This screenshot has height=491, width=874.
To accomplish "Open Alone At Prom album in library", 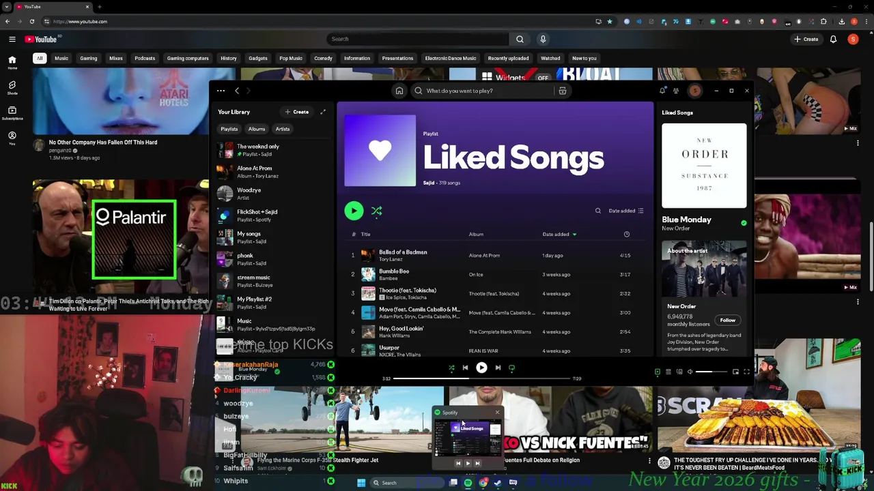I will 272,172.
